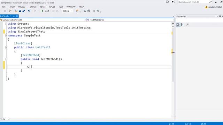This screenshot has width=223, height=125.
Task: Open the TEST menu
Action: pos(61,7)
